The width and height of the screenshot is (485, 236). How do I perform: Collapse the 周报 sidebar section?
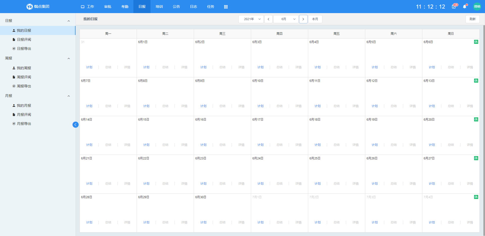point(68,58)
